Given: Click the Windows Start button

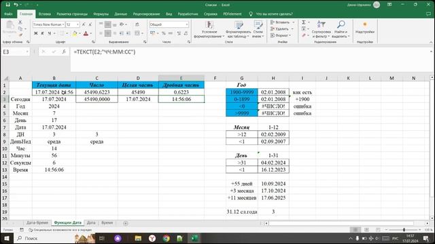Looking at the screenshot, I should point(6,238).
